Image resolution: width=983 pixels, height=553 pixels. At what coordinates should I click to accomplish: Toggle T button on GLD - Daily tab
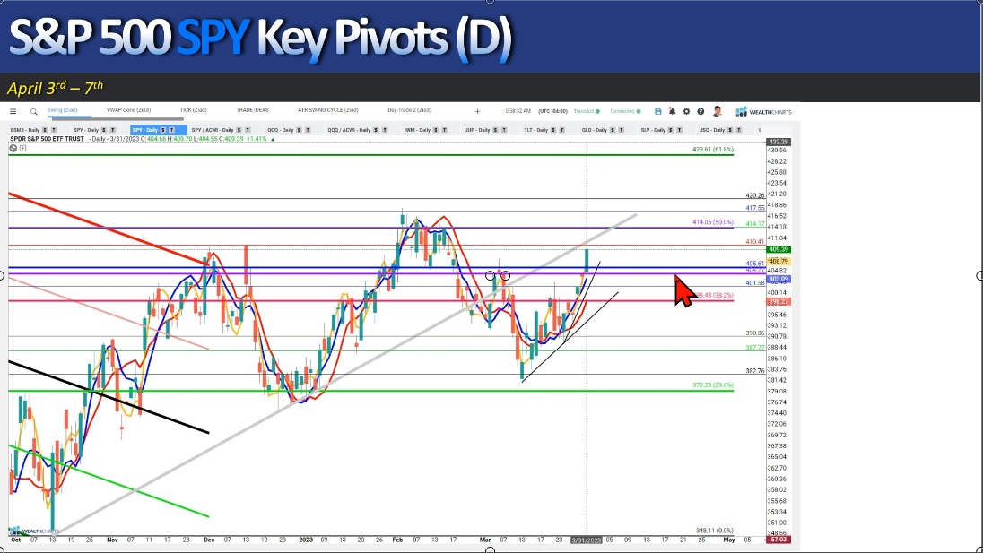pos(622,130)
